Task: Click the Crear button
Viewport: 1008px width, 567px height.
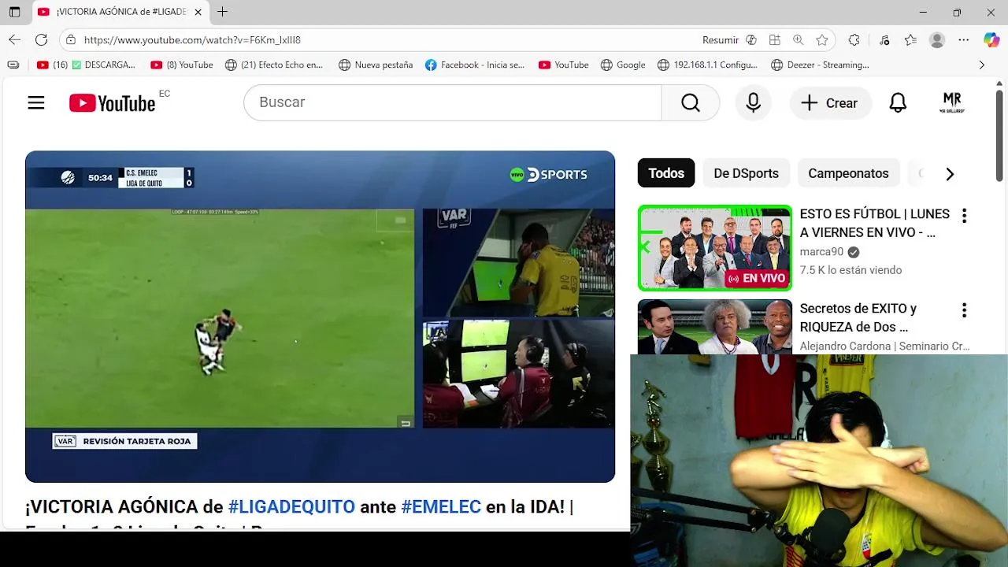Action: coord(829,103)
